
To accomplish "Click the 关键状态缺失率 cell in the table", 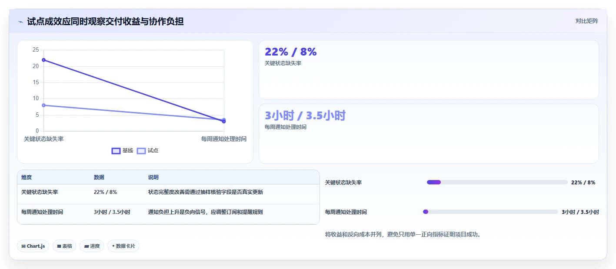I will 40,192.
